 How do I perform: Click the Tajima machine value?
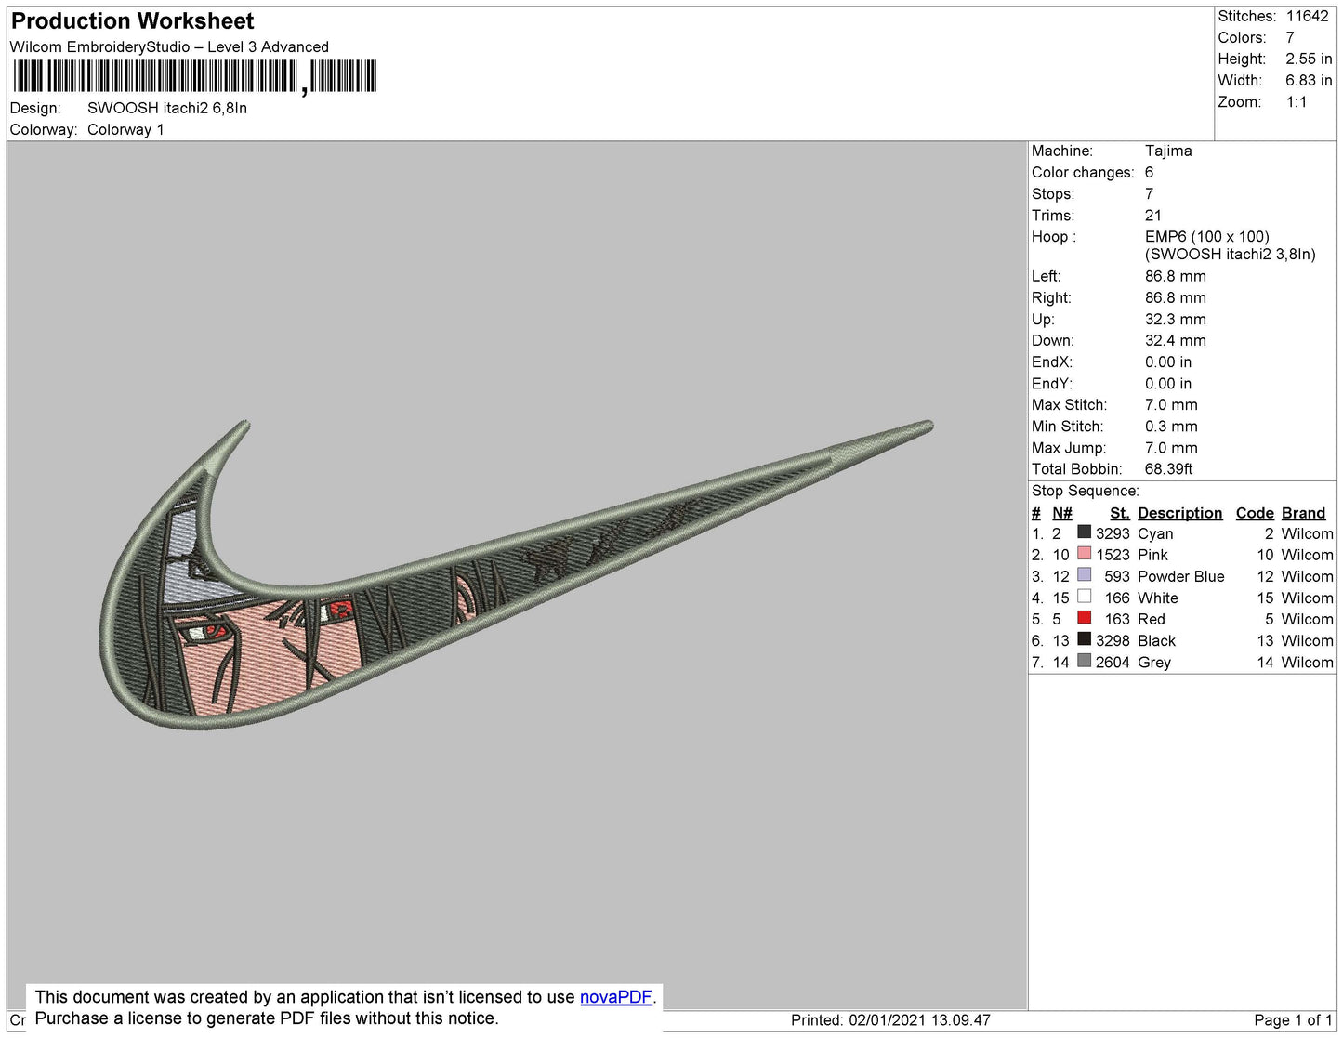(1167, 151)
